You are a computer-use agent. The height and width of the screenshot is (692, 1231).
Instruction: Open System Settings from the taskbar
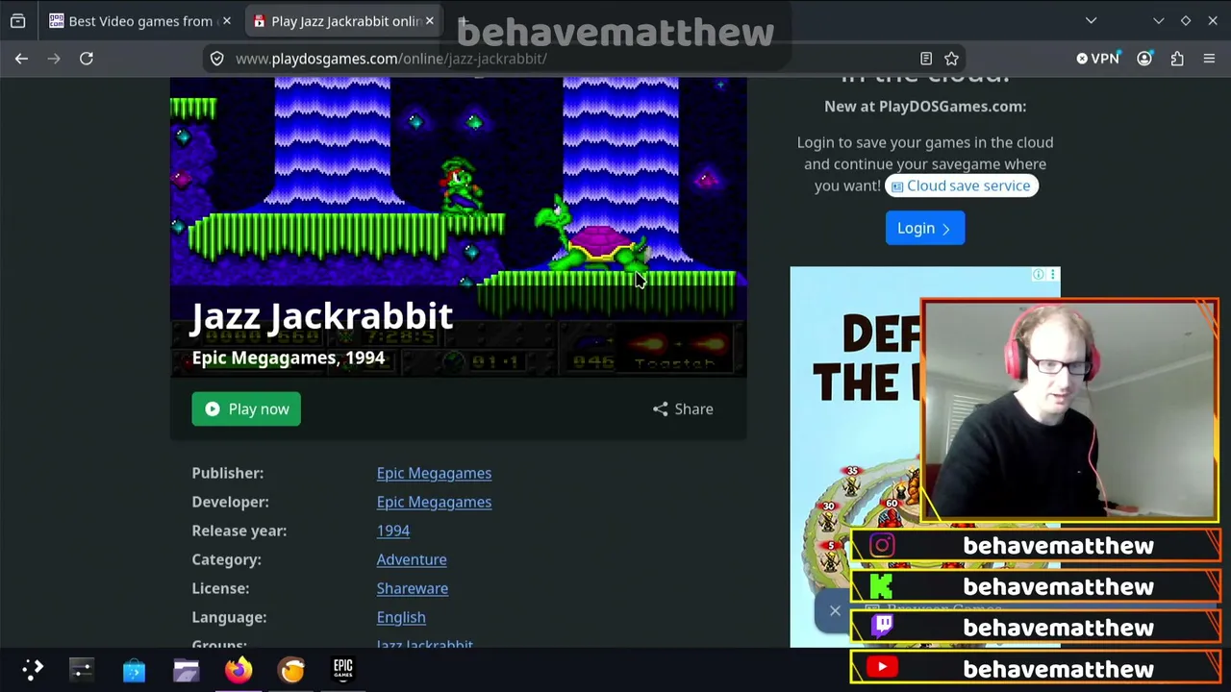(x=82, y=669)
